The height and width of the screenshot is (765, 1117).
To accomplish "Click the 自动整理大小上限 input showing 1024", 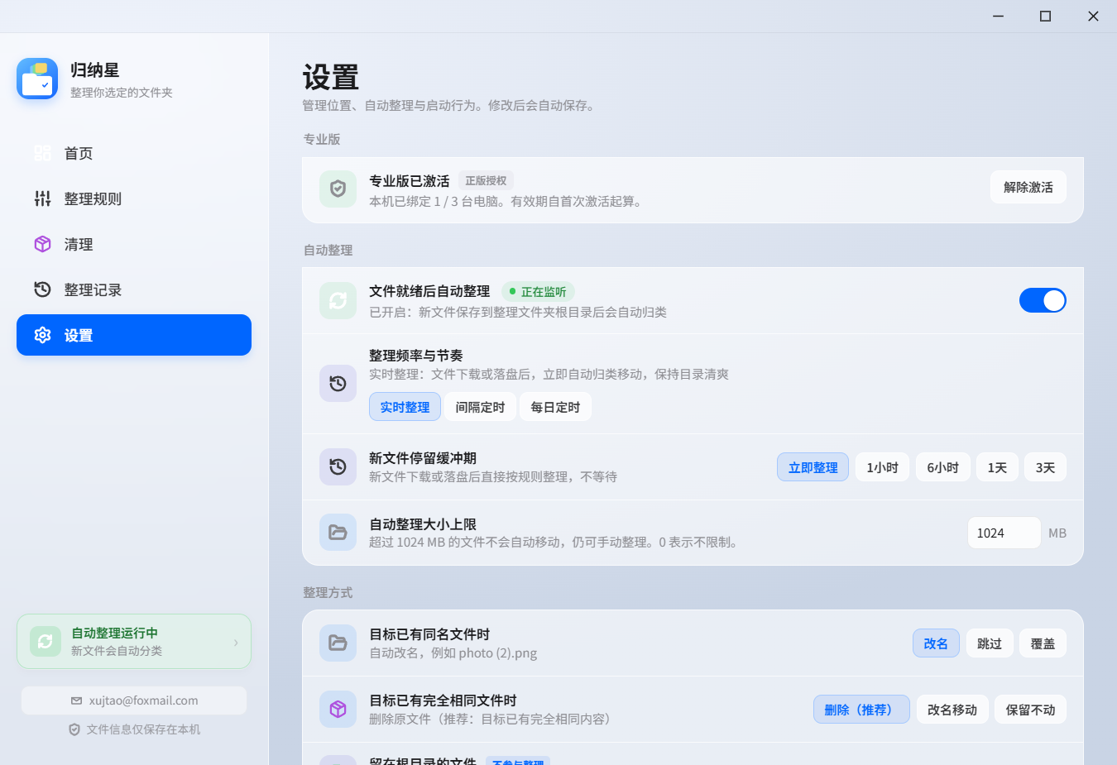I will click(x=1004, y=533).
